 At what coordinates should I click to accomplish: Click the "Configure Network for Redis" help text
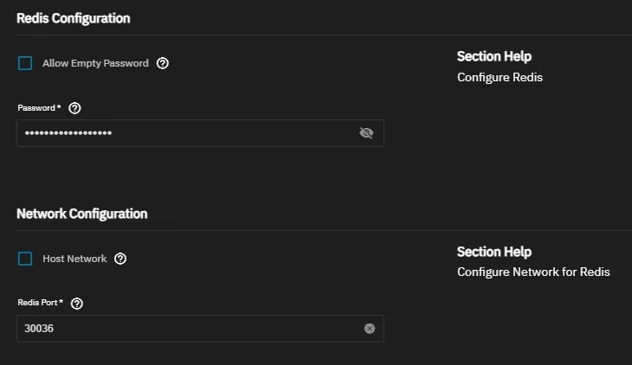(533, 272)
